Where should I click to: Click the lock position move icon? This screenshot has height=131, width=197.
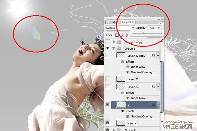point(126,35)
